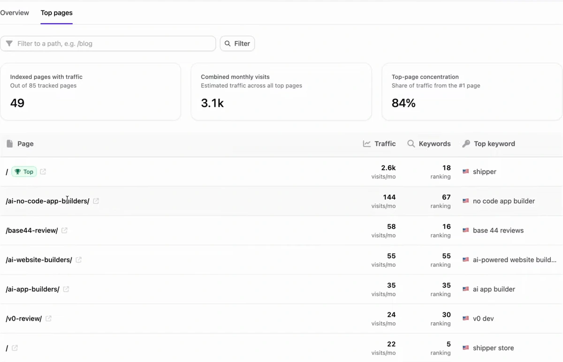The height and width of the screenshot is (362, 563).
Task: Click US flag beside shipper store
Action: click(x=466, y=348)
